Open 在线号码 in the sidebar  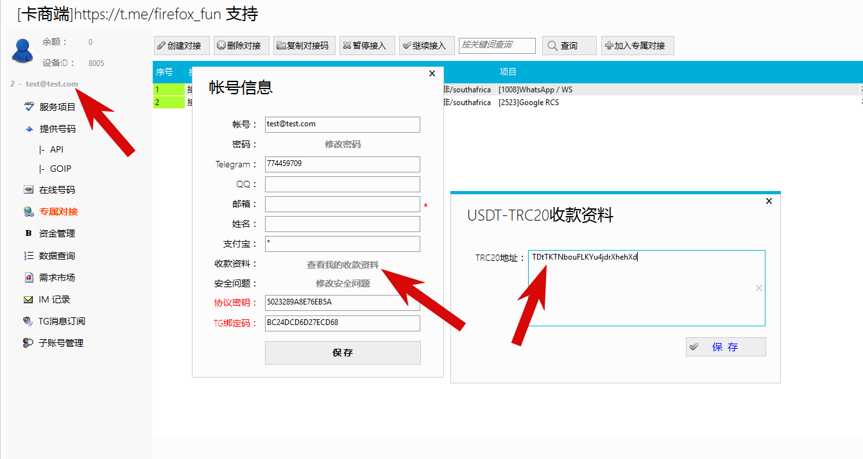click(x=57, y=190)
